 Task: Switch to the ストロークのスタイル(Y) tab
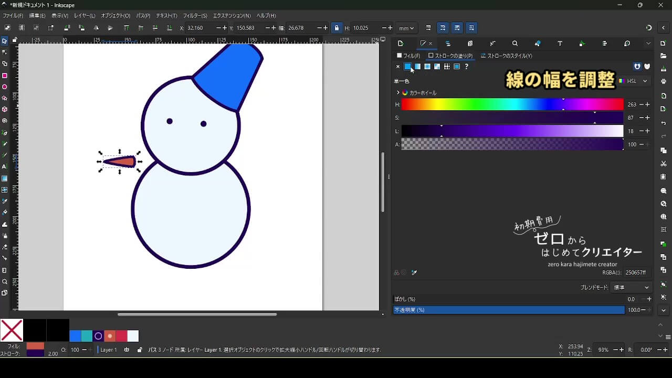(507, 56)
